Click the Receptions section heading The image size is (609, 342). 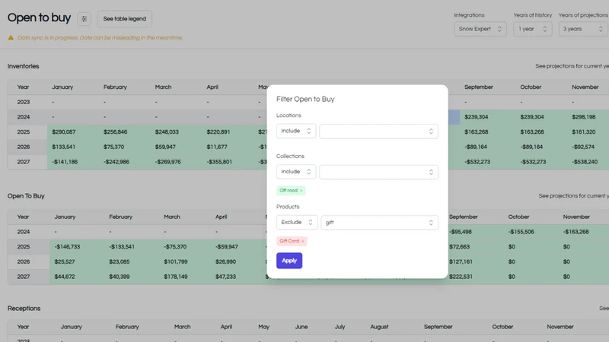[x=24, y=309]
